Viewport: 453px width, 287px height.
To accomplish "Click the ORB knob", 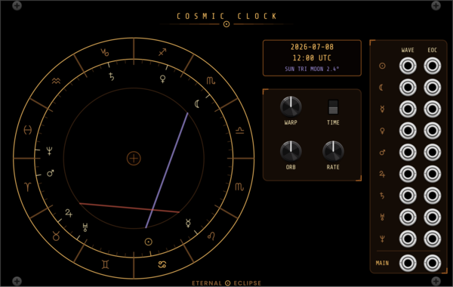I will pyautogui.click(x=291, y=151).
